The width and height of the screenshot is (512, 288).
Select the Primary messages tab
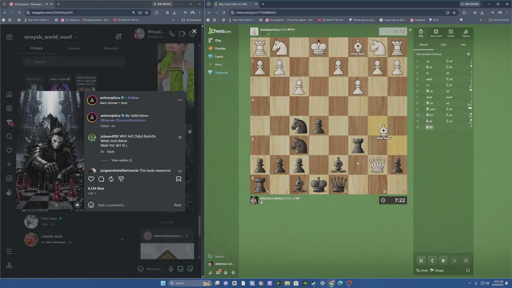click(x=37, y=48)
